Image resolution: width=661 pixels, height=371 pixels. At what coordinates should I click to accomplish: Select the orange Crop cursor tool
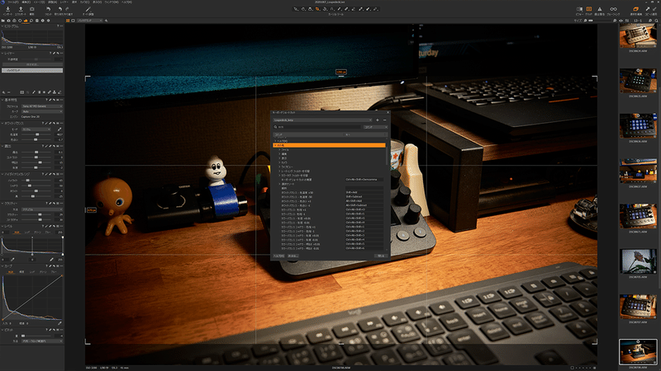tap(317, 9)
